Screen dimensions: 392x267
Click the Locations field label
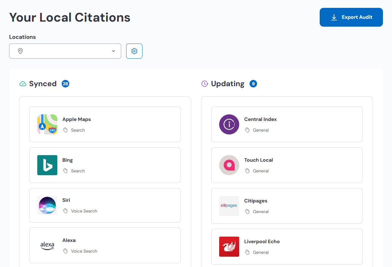(x=23, y=37)
